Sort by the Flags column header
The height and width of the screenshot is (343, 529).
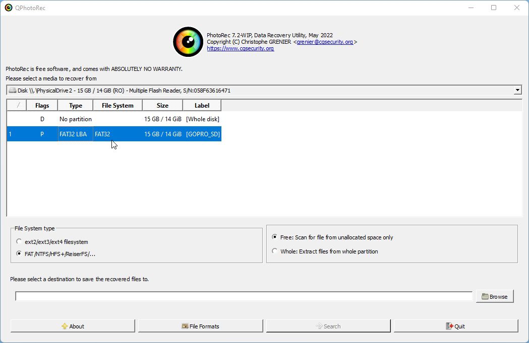click(42, 105)
